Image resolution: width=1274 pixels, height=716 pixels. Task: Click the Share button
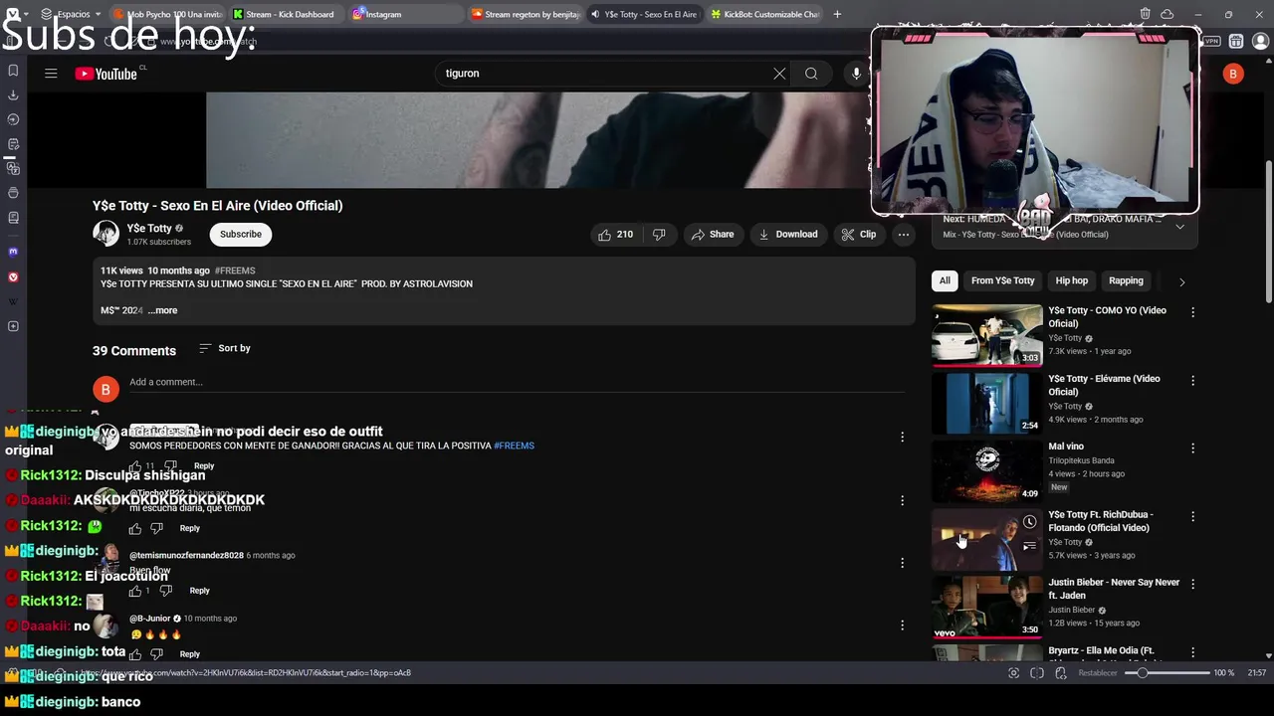tap(713, 235)
